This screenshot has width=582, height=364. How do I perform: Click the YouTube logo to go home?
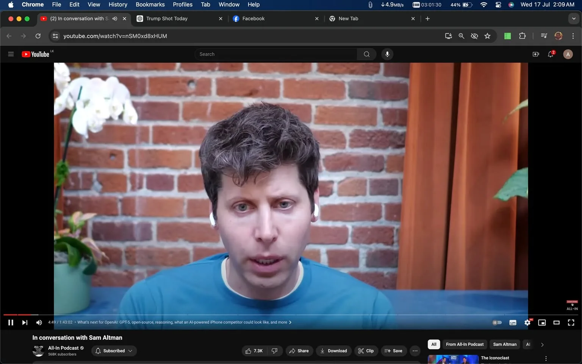(36, 54)
